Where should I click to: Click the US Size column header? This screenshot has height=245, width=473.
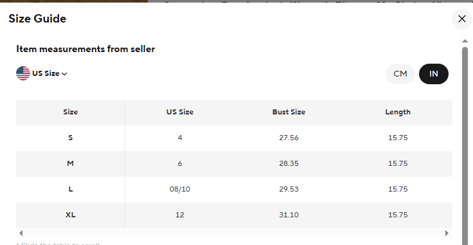tap(180, 112)
